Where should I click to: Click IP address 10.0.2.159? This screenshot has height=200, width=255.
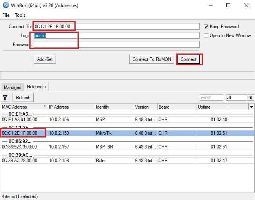pyautogui.click(x=59, y=133)
